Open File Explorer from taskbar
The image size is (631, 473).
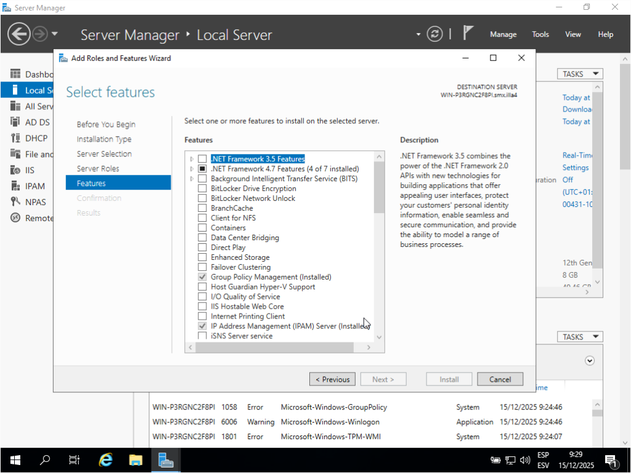point(136,460)
